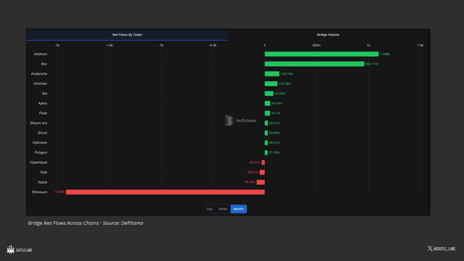
Task: Click the green Bsc 960.71m bar
Action: (314, 64)
